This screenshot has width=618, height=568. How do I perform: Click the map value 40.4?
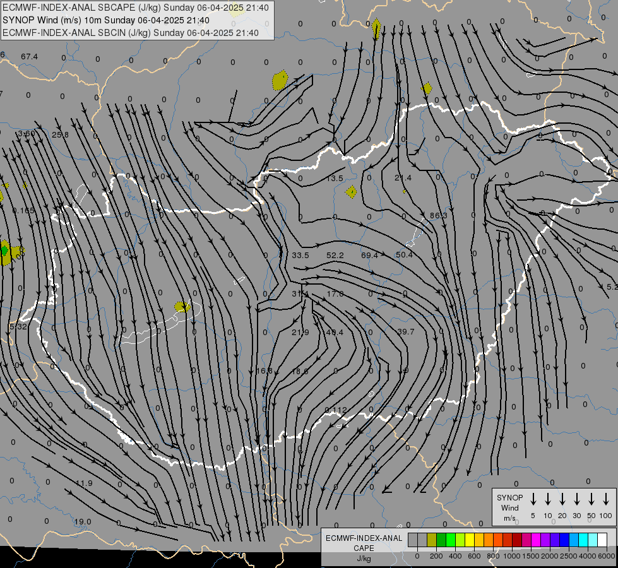(x=335, y=333)
